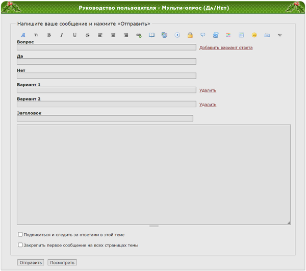
Task: Click the Отправить button
Action: 31,263
